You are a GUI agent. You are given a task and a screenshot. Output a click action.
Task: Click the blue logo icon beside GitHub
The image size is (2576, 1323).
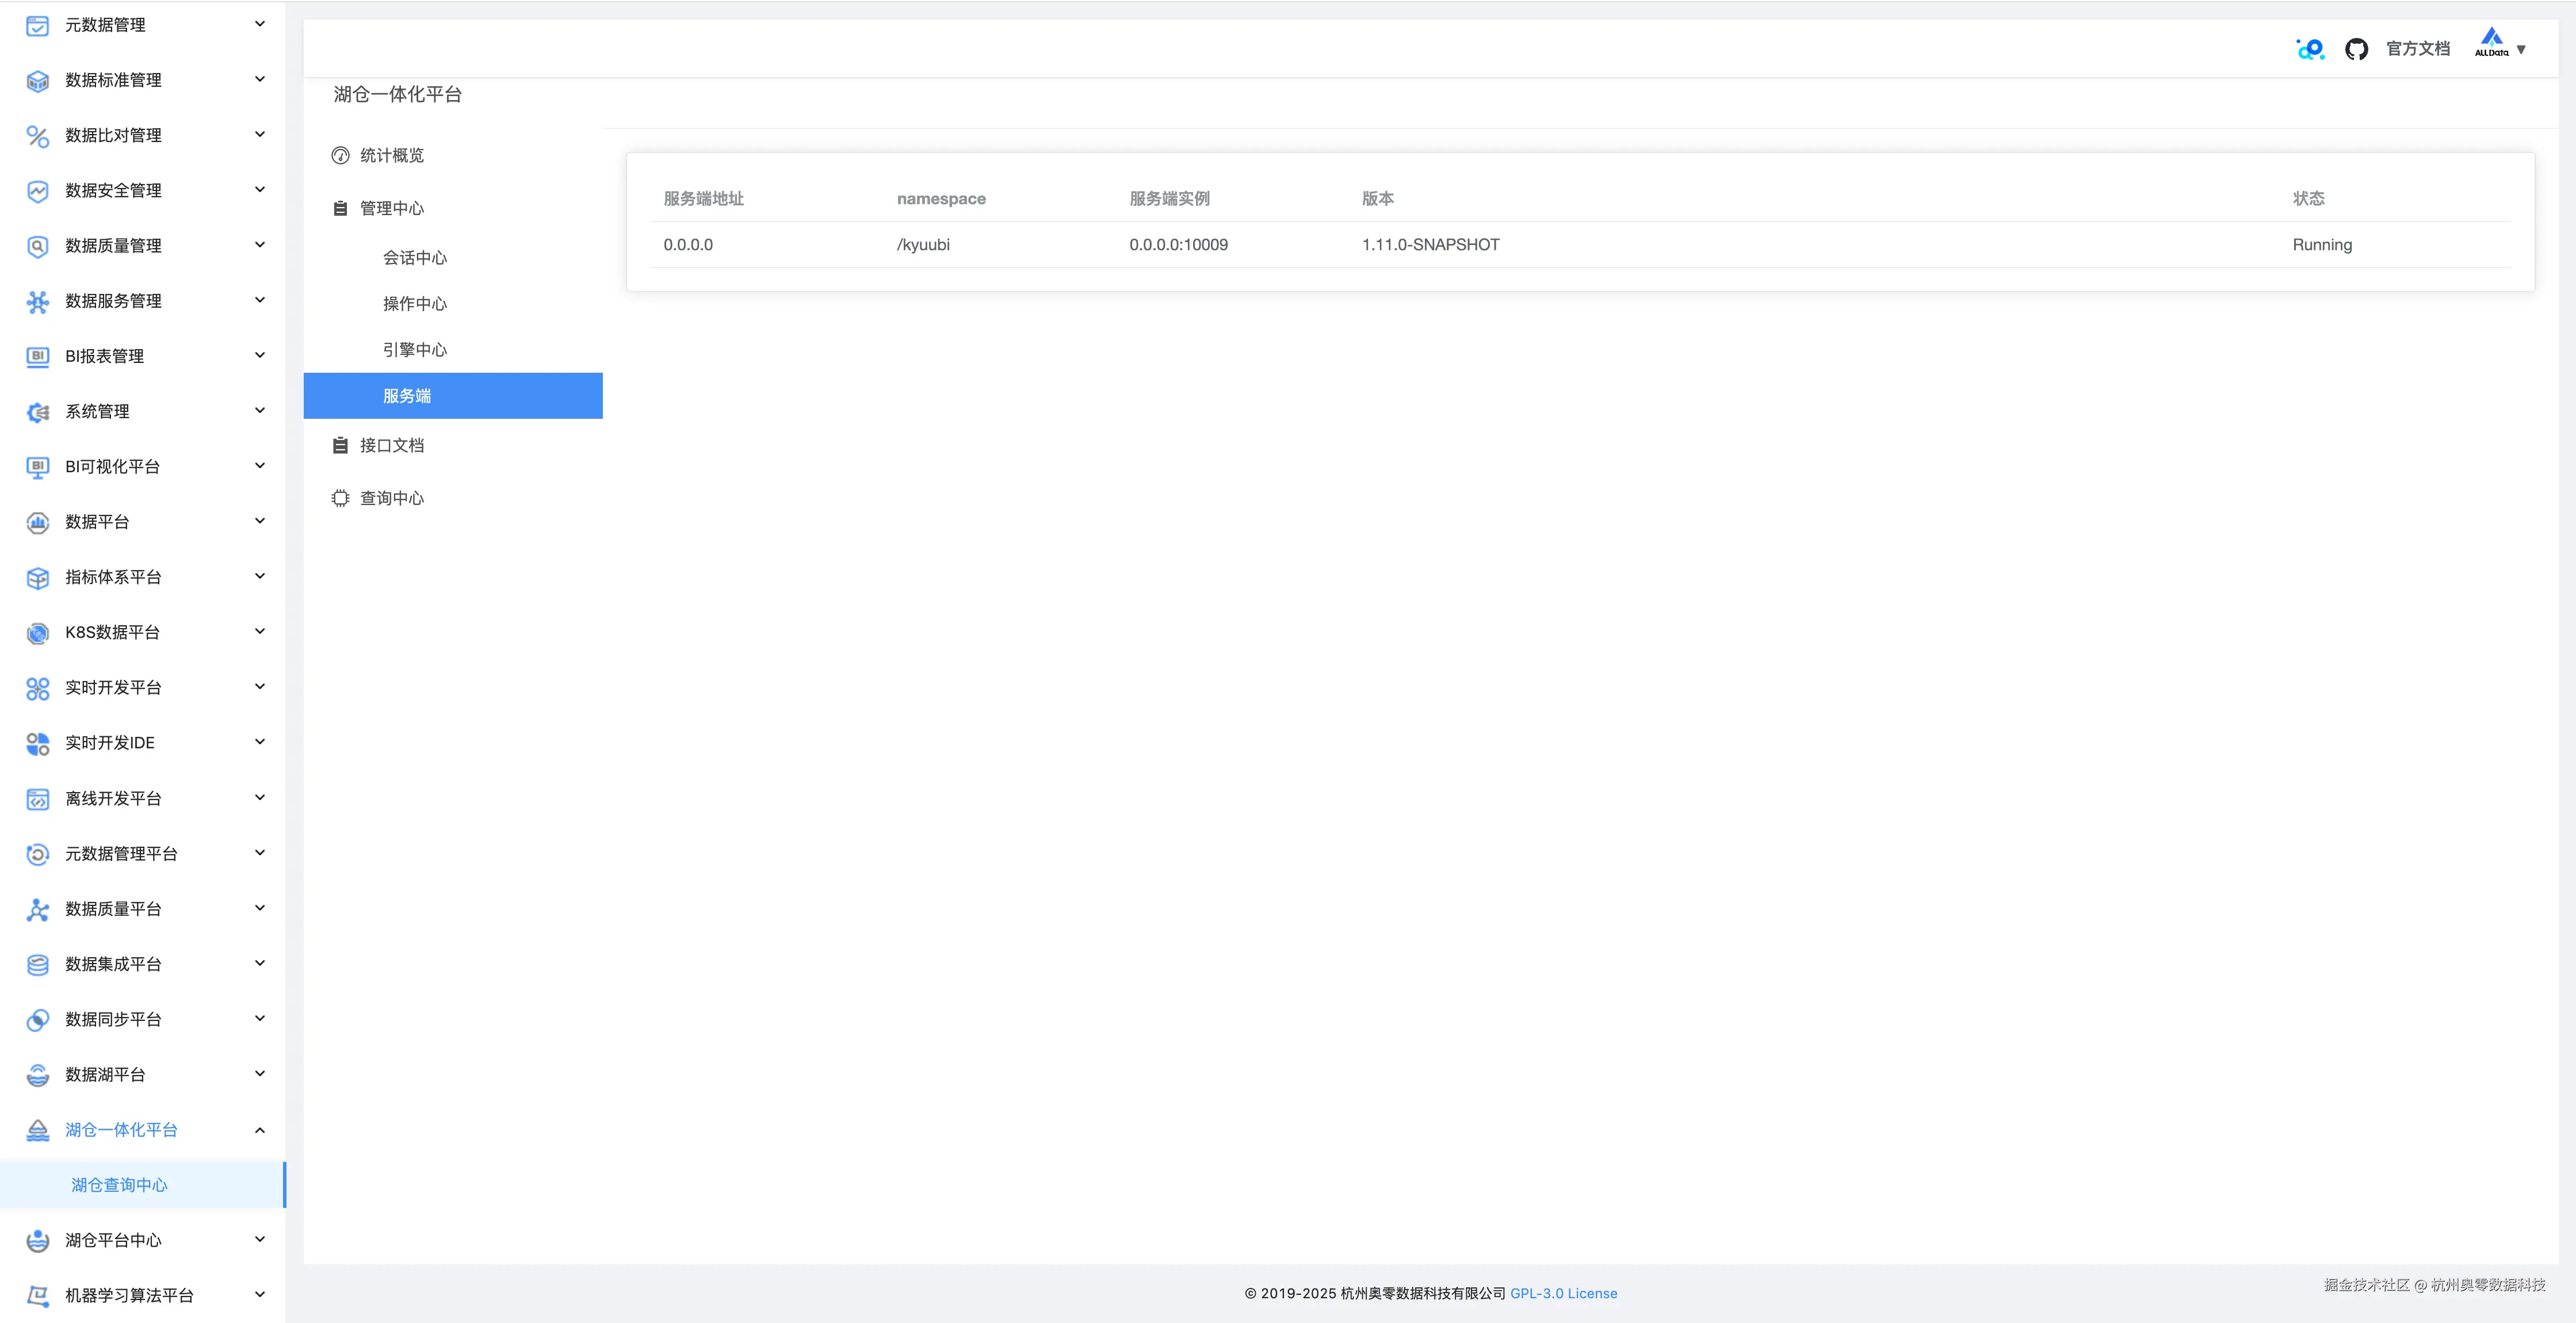coord(2310,49)
